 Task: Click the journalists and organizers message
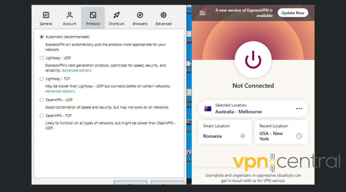click(x=253, y=178)
